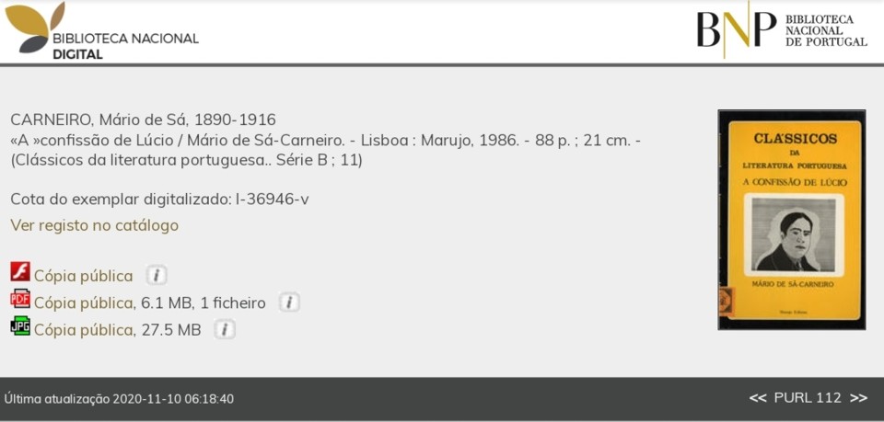Screen dimensions: 884x422
Task: Click the book cover thumbnail
Action: click(791, 220)
